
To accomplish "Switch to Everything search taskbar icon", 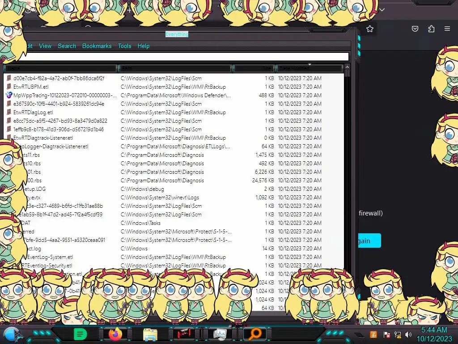I will [255, 334].
